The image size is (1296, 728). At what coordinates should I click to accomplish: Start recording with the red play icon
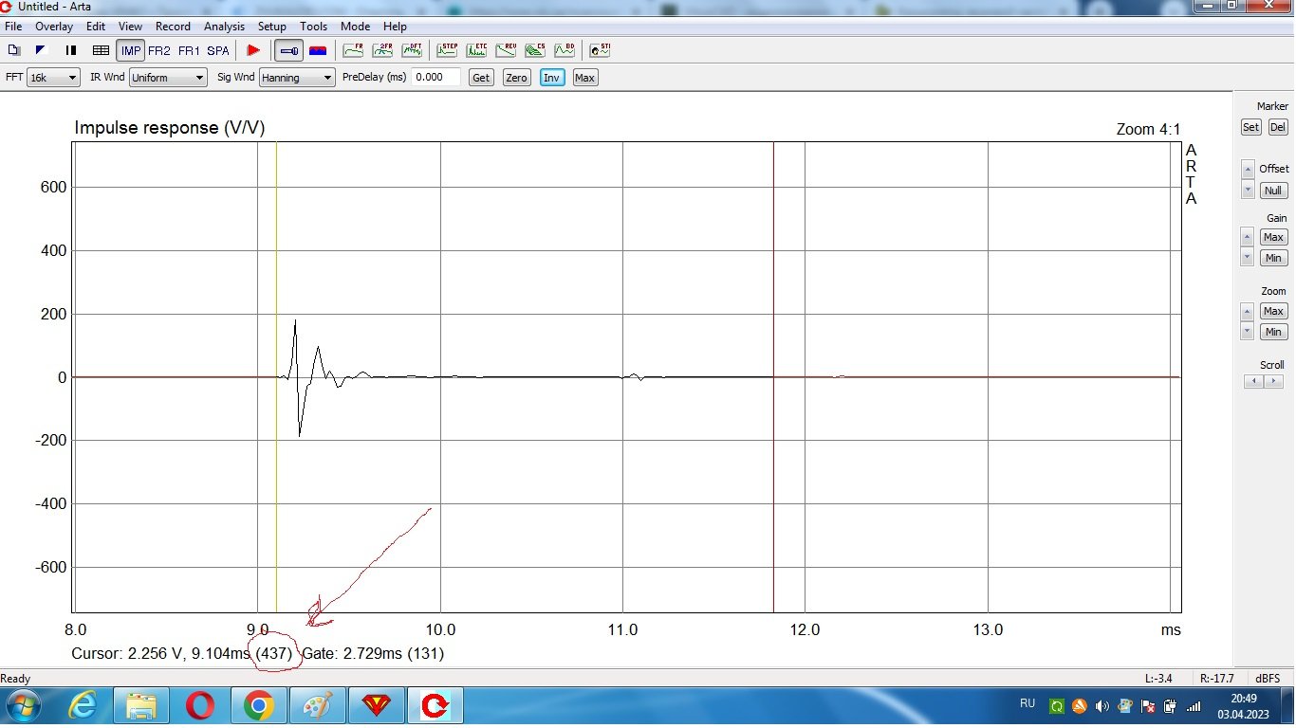click(x=253, y=50)
